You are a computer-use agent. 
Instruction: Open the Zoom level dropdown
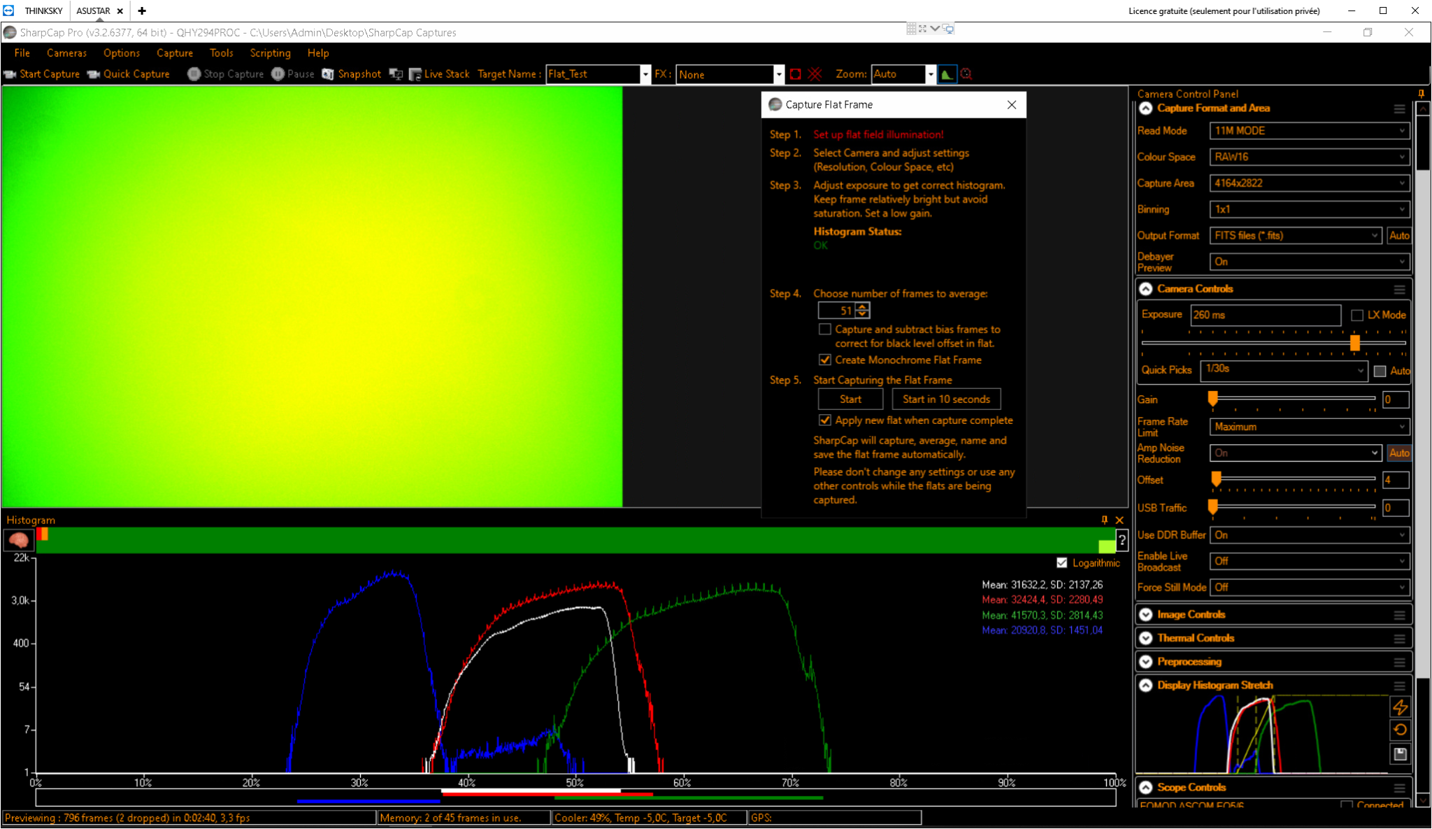point(930,74)
